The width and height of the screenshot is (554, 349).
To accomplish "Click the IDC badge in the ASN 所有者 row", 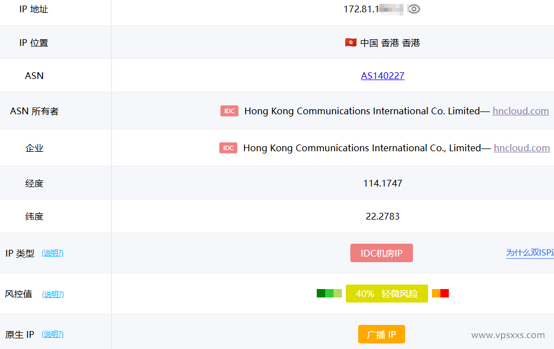I will pos(229,111).
